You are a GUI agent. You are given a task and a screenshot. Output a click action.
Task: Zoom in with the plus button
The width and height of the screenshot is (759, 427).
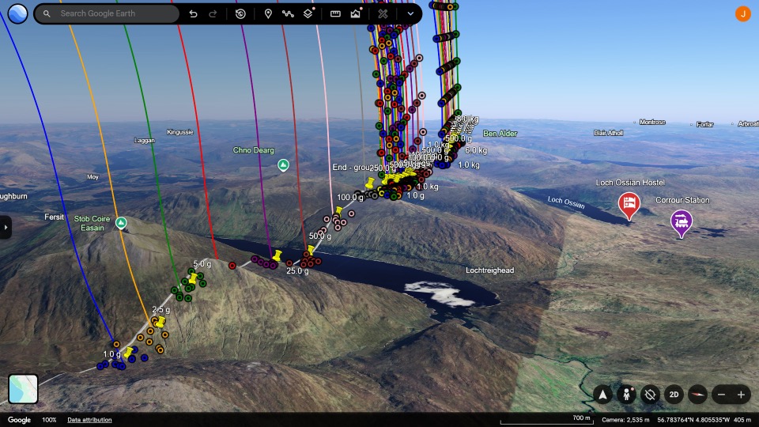pyautogui.click(x=741, y=395)
